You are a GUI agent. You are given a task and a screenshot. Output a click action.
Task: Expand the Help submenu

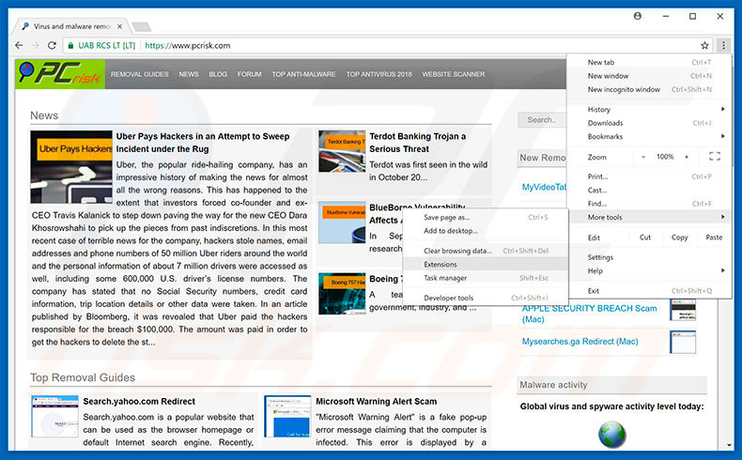(649, 271)
